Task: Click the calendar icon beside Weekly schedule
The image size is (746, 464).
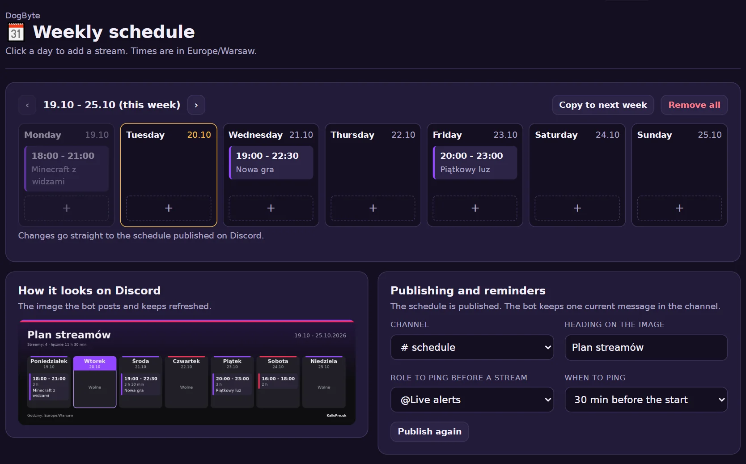Action: 16,32
